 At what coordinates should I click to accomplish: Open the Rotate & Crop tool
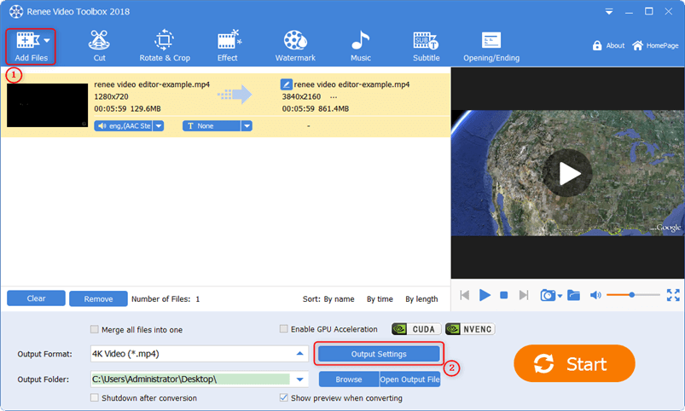(x=163, y=45)
